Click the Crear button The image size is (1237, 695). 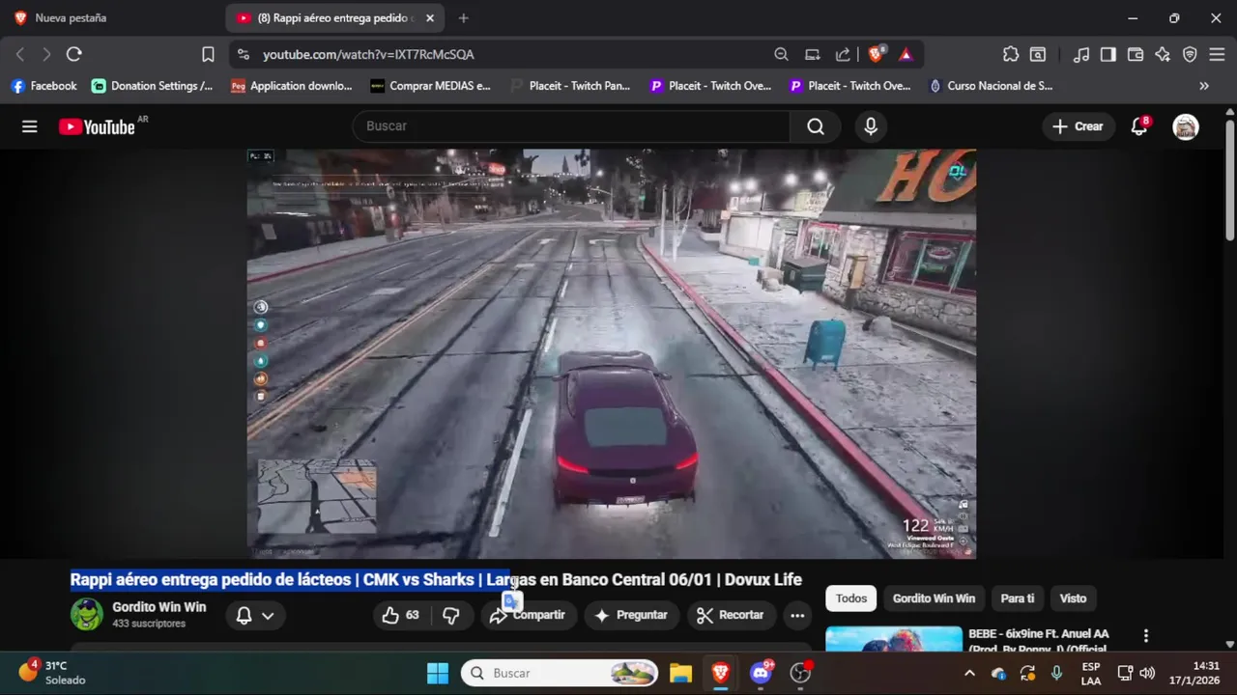(x=1078, y=126)
